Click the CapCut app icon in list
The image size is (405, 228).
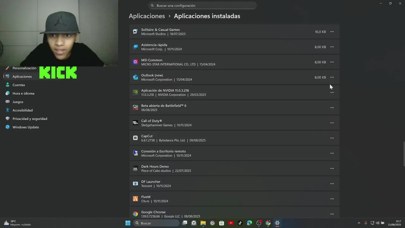coord(135,138)
